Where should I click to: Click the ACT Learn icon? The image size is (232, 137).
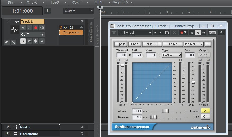click(184, 33)
